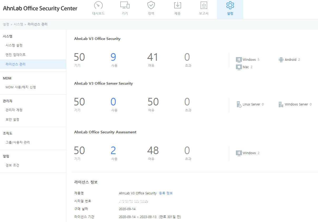Click the 등록 정보 link
The width and height of the screenshot is (318, 222).
click(x=166, y=193)
